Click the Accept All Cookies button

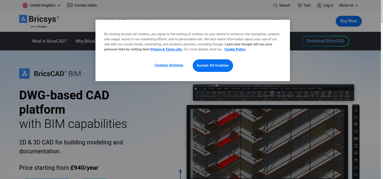pyautogui.click(x=213, y=65)
